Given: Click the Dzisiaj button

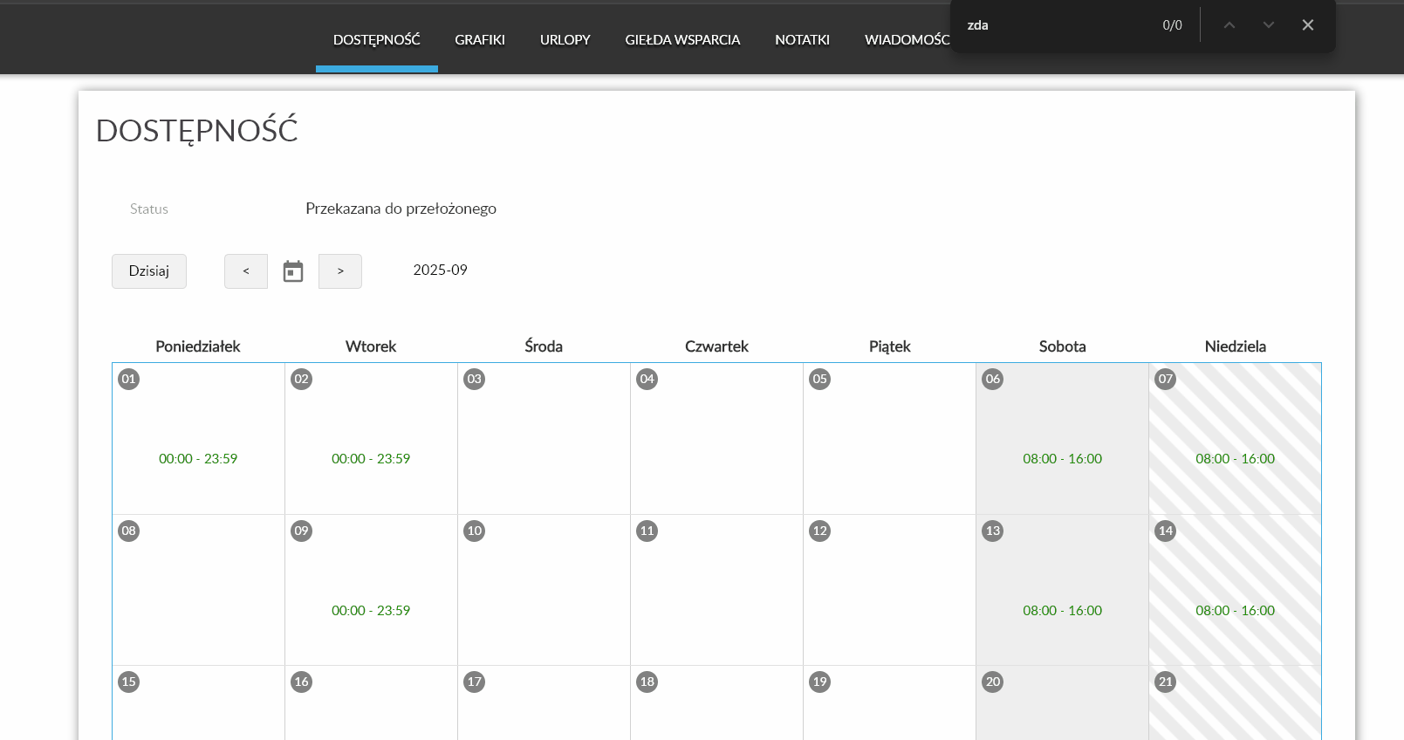Looking at the screenshot, I should click(x=149, y=271).
